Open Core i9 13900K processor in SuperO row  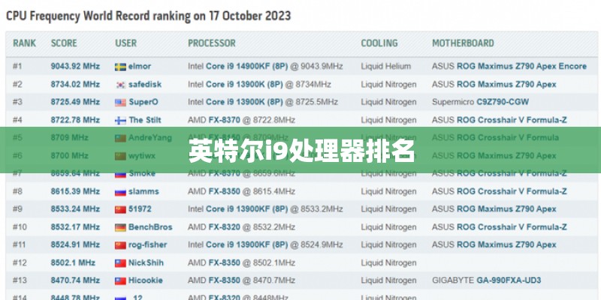[244, 102]
